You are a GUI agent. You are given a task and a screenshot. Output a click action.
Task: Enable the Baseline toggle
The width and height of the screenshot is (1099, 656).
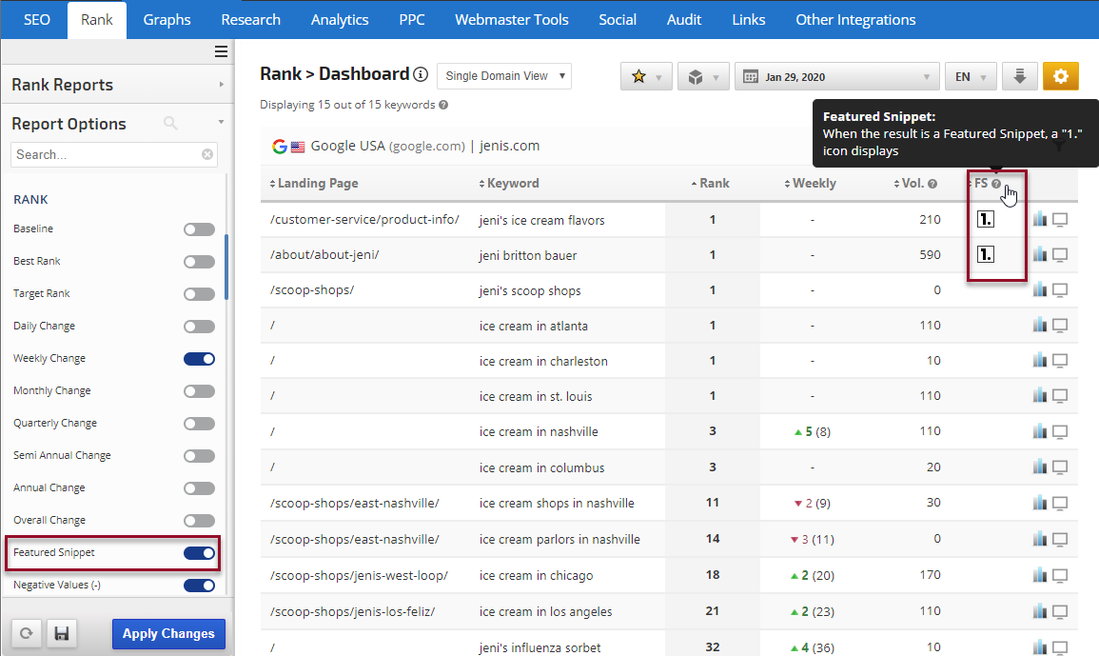click(199, 229)
